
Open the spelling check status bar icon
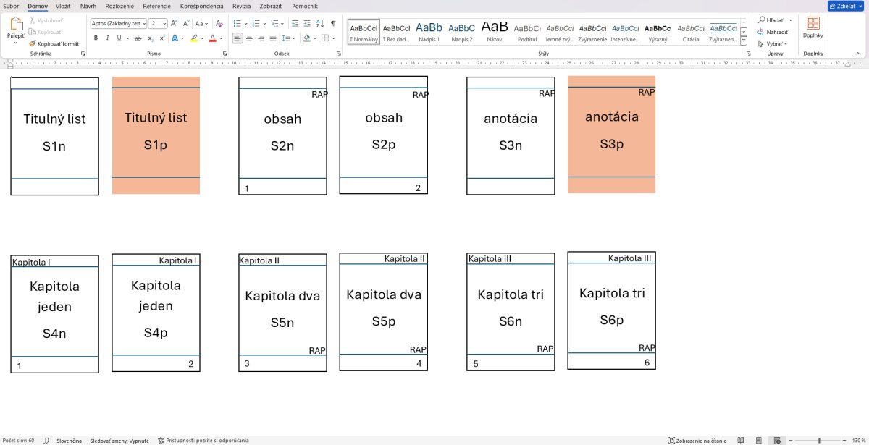46,440
